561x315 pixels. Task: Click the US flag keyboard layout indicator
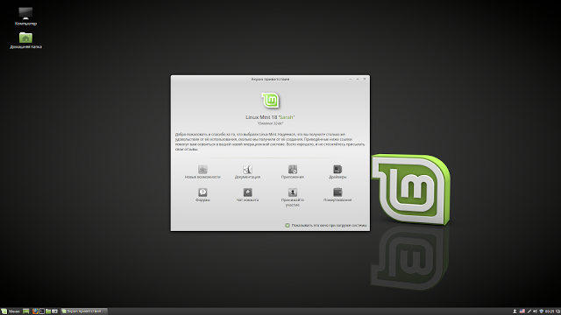pos(522,311)
